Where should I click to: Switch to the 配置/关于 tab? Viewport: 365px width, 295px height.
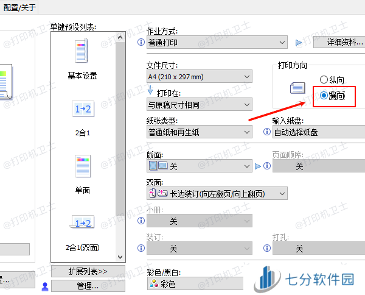point(19,7)
